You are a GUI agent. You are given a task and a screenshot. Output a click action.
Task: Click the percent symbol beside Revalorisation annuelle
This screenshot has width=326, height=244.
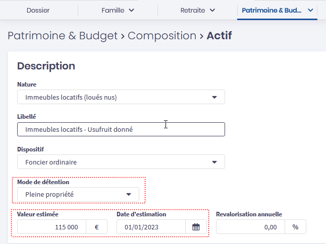[x=295, y=227]
